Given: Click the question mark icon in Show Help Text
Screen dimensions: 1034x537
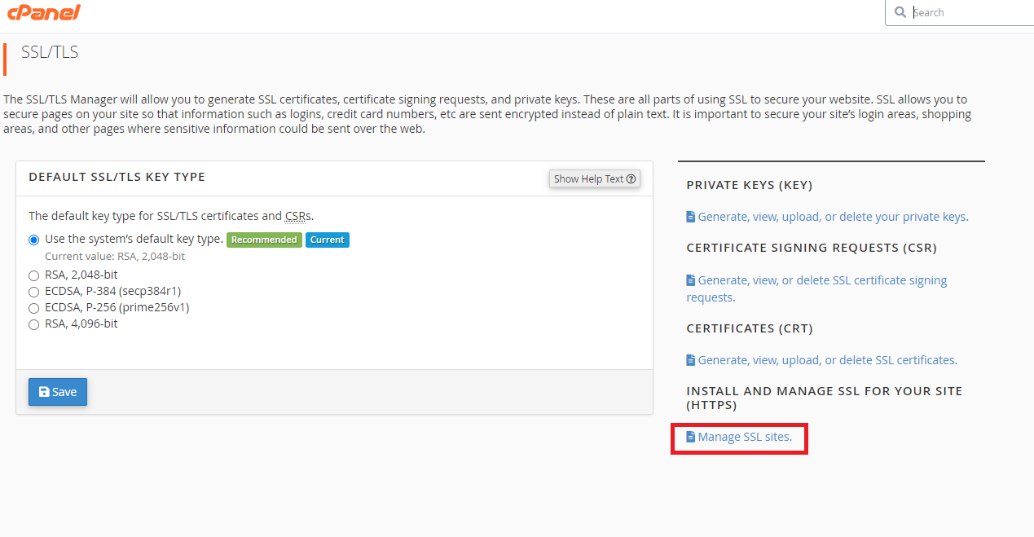Looking at the screenshot, I should pos(631,178).
